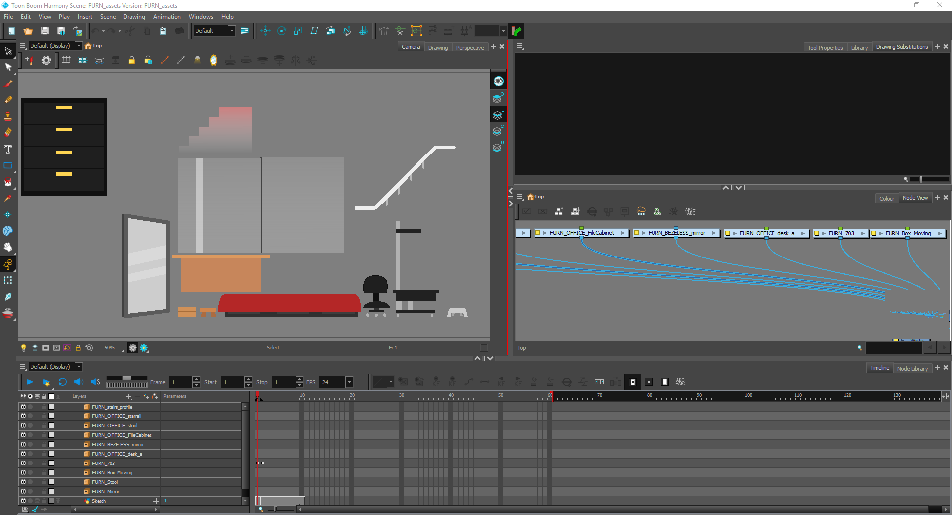This screenshot has width=952, height=515.
Task: Open the Default workspace dropdown
Action: coord(231,31)
